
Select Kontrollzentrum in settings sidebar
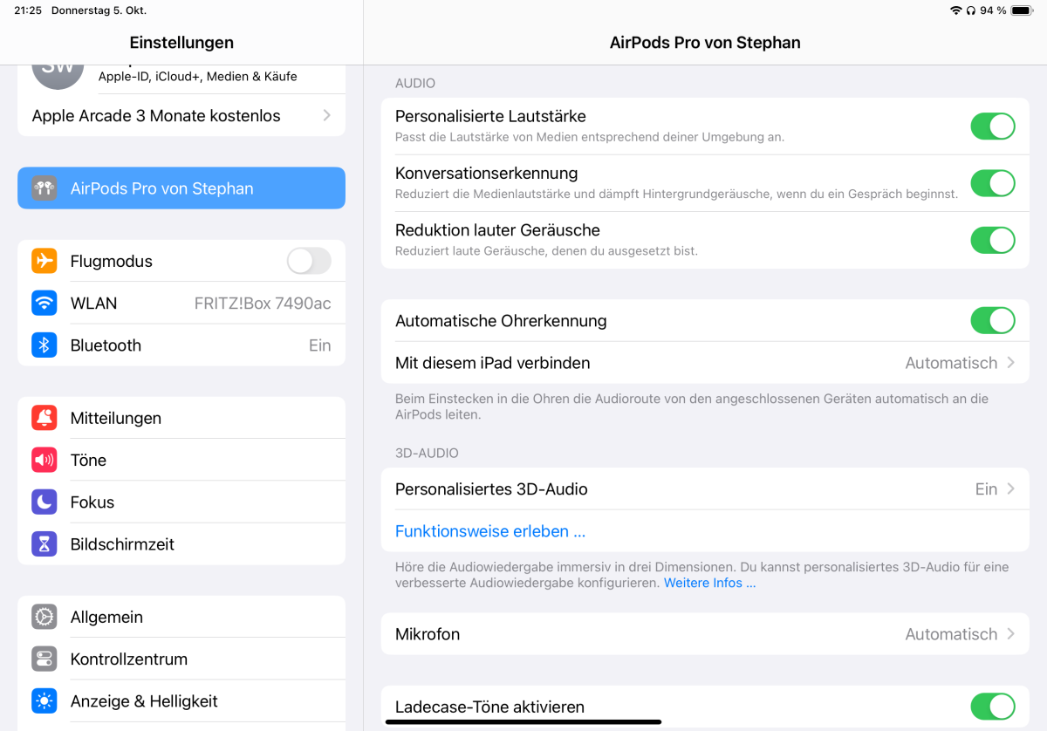pos(181,659)
